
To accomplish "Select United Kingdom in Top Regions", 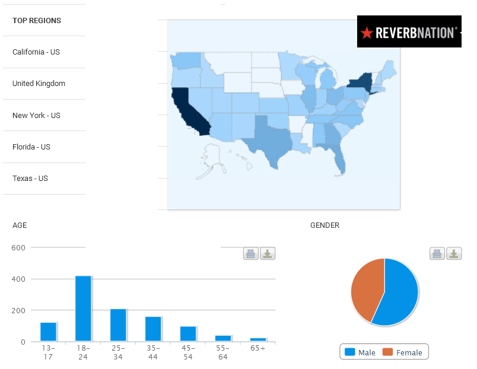I will (x=39, y=84).
